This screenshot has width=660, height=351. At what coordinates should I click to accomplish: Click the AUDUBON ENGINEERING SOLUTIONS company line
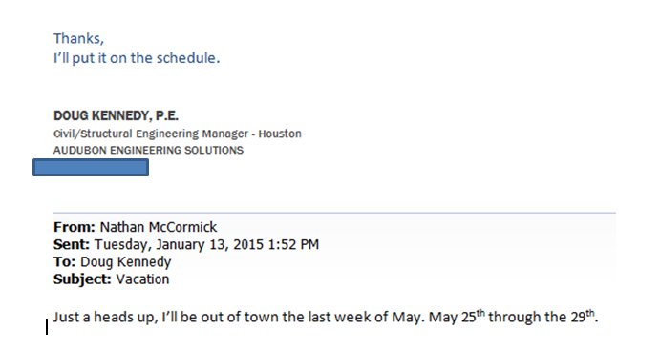click(148, 150)
